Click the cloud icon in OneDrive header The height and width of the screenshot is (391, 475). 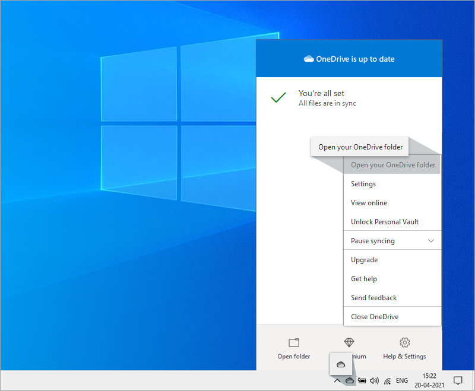pos(309,59)
